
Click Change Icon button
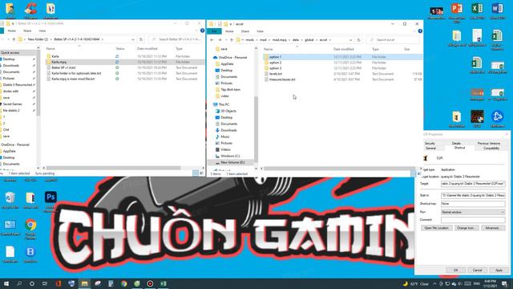[x=467, y=228]
